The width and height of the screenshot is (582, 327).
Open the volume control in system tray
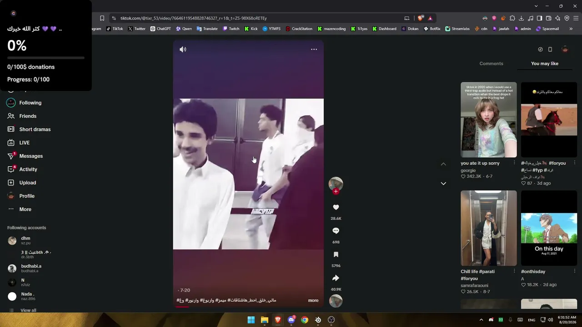point(550,320)
